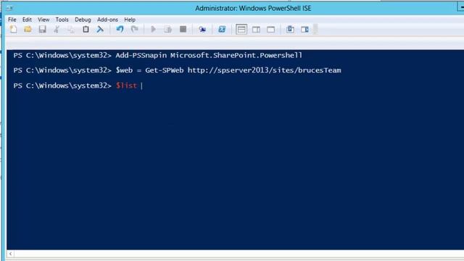Viewport: 464px width, 261px height.
Task: Show script pane on top icon
Action: [x=241, y=29]
